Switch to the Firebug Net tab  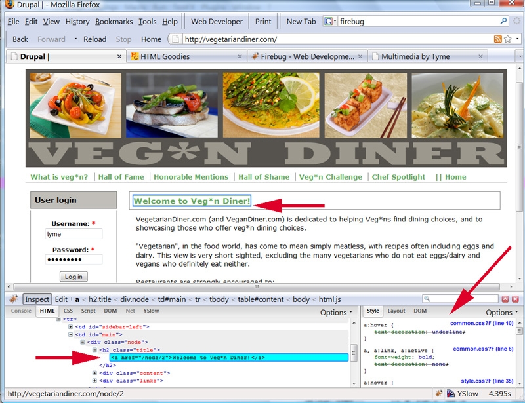130,311
